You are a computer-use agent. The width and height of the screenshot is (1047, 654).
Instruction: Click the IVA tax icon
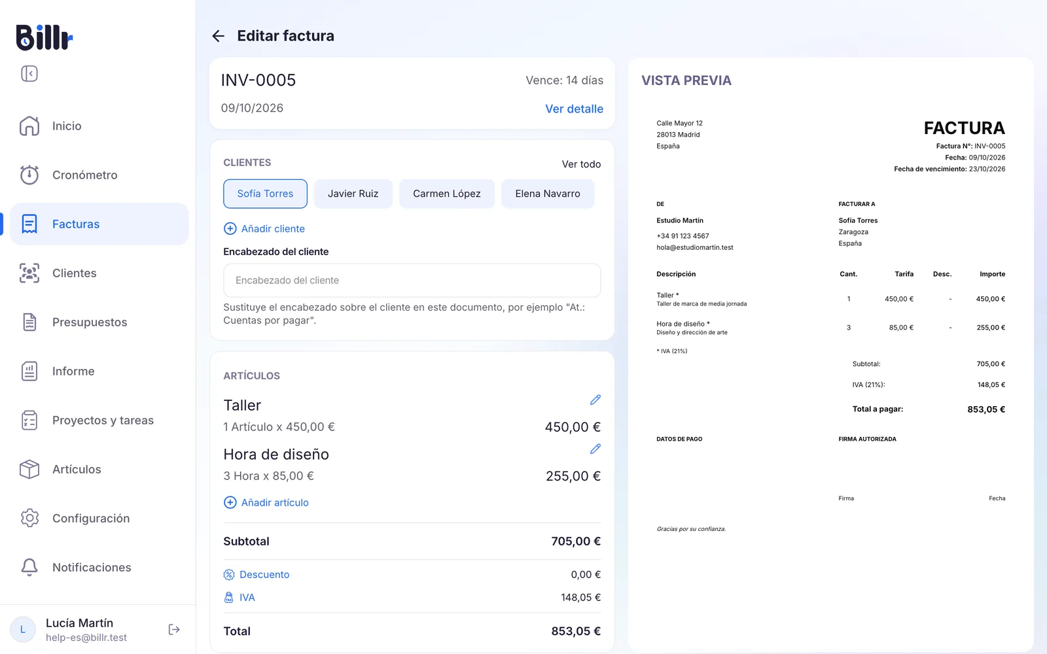[x=229, y=597]
